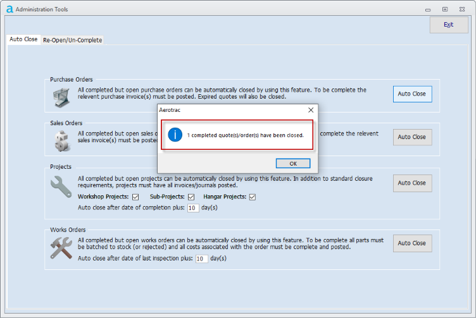Click the Exit button
476x318 pixels.
point(449,25)
